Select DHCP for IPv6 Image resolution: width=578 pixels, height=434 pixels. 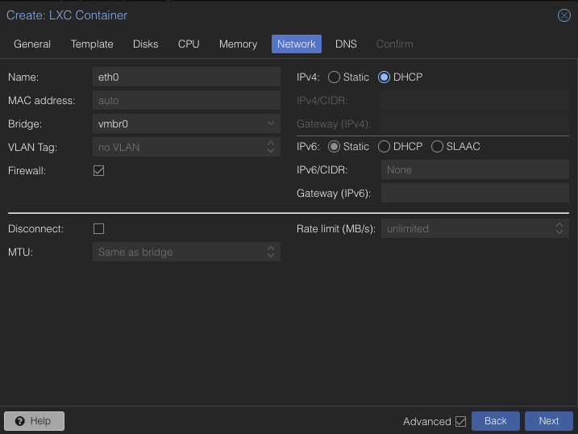pyautogui.click(x=385, y=147)
